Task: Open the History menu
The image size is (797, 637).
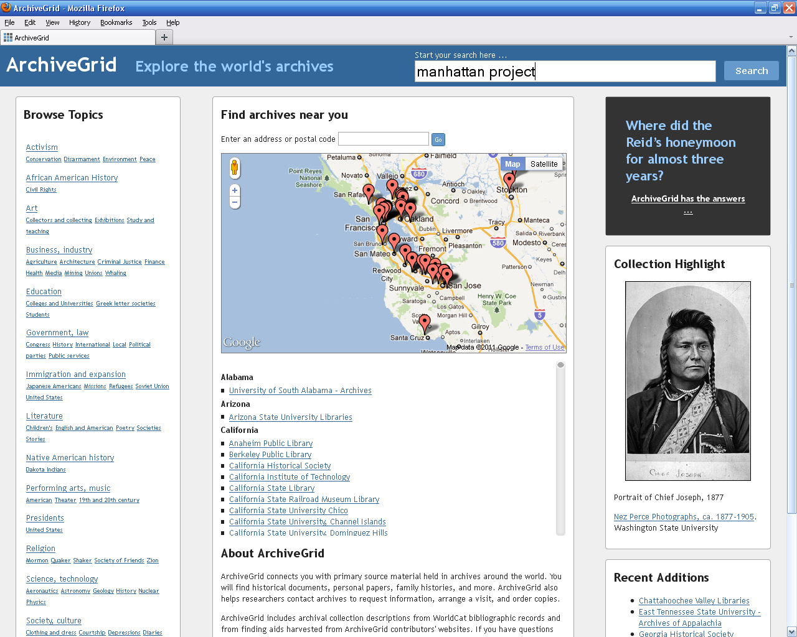Action: click(x=80, y=22)
